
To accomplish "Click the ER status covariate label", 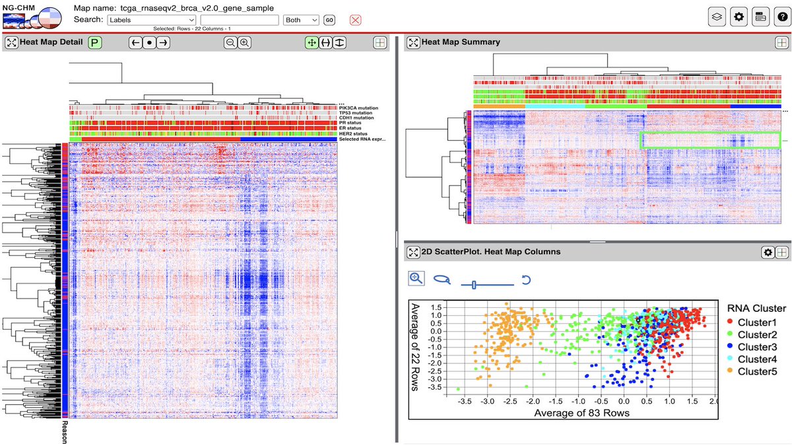I will pos(352,129).
